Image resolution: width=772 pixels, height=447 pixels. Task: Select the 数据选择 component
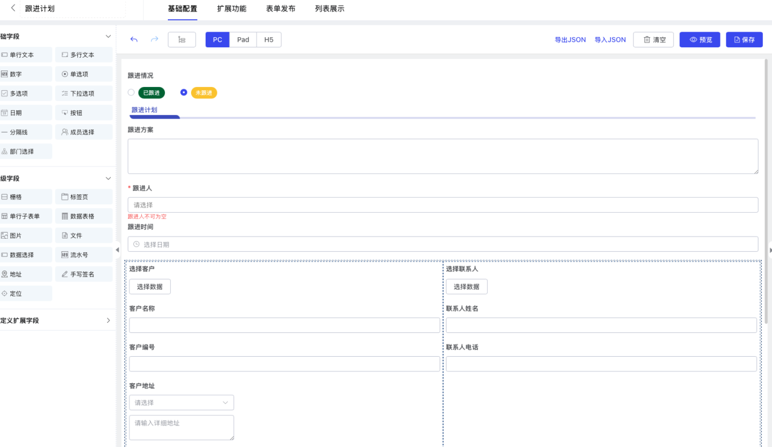(x=25, y=255)
